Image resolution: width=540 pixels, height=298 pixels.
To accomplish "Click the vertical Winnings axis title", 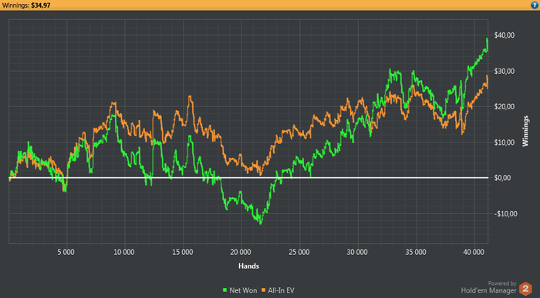I will 525,132.
